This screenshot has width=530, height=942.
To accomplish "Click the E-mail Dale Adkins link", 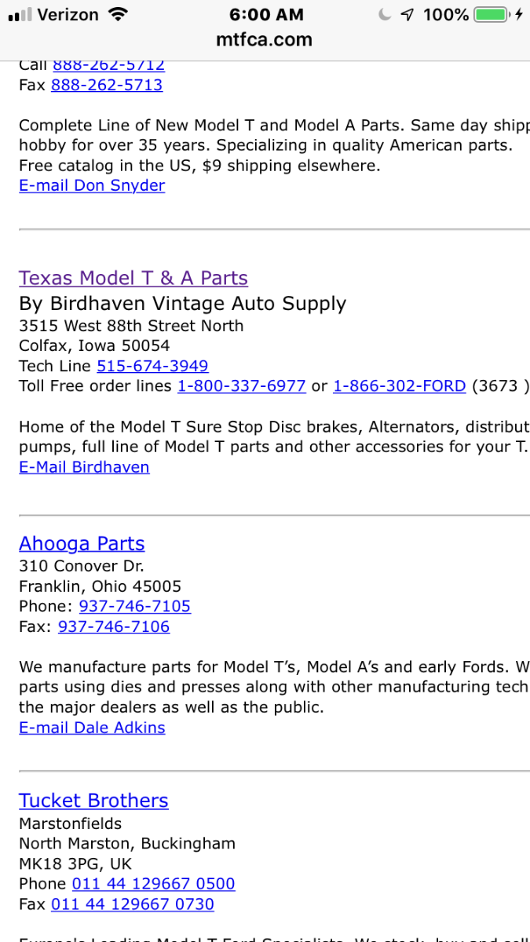I will pyautogui.click(x=92, y=727).
